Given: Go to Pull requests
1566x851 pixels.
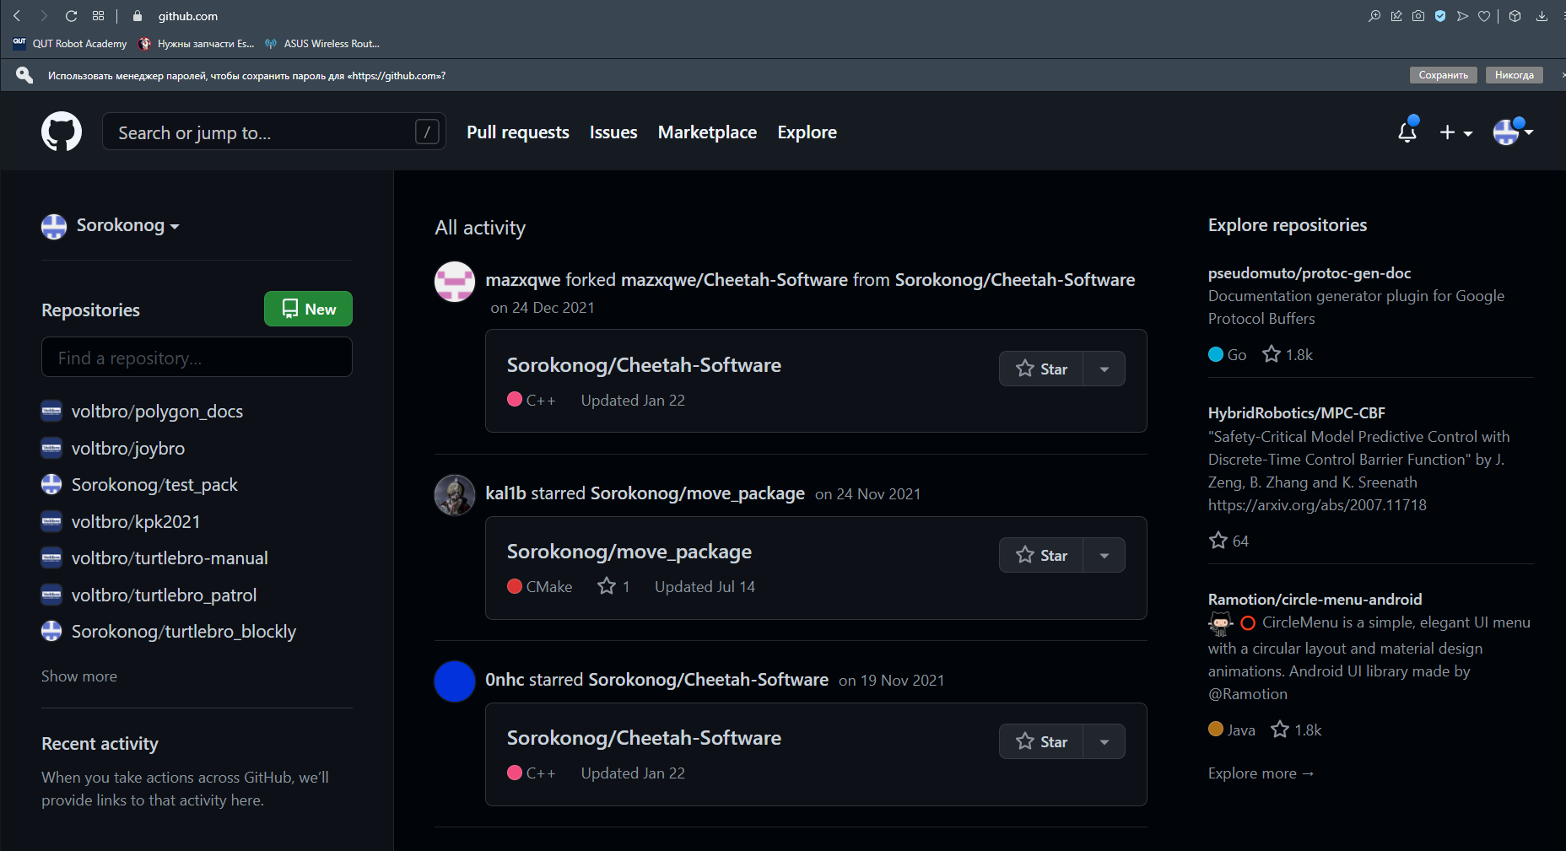Looking at the screenshot, I should (517, 132).
